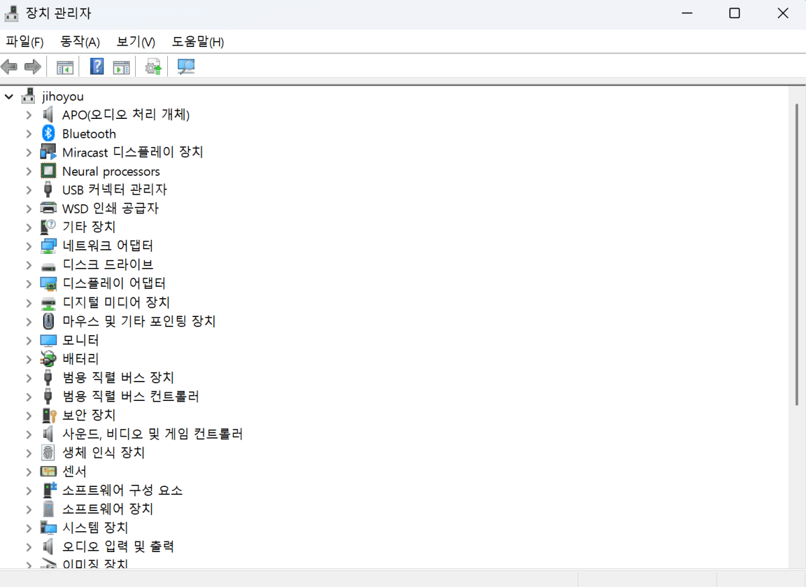Click the speaker icon for APO(오디오 처리 개체)

coord(48,115)
